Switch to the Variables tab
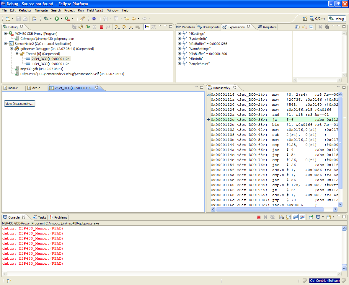The height and width of the screenshot is (285, 349). coord(185,27)
